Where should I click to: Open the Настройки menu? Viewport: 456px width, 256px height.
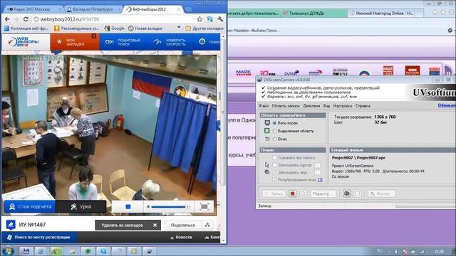coord(343,106)
